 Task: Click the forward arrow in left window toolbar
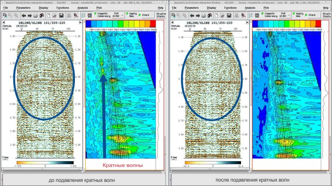29,15
